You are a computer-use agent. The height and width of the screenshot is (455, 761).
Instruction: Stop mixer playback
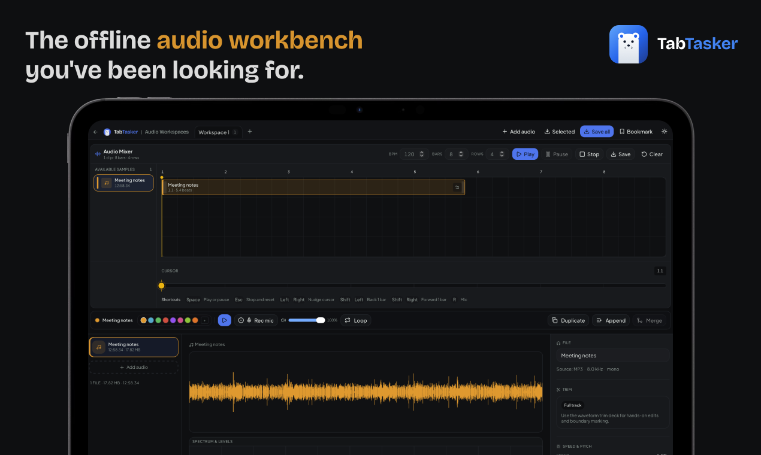[x=590, y=154]
